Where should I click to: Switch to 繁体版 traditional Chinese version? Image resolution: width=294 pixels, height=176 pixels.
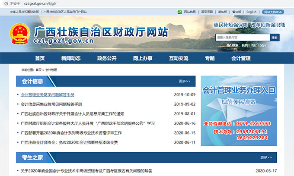tap(237, 12)
